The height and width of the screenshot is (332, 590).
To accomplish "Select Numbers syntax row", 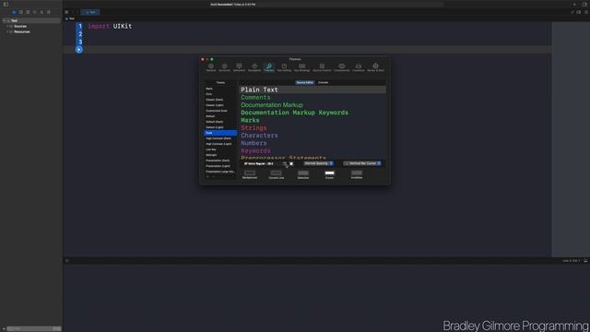I will [x=313, y=143].
